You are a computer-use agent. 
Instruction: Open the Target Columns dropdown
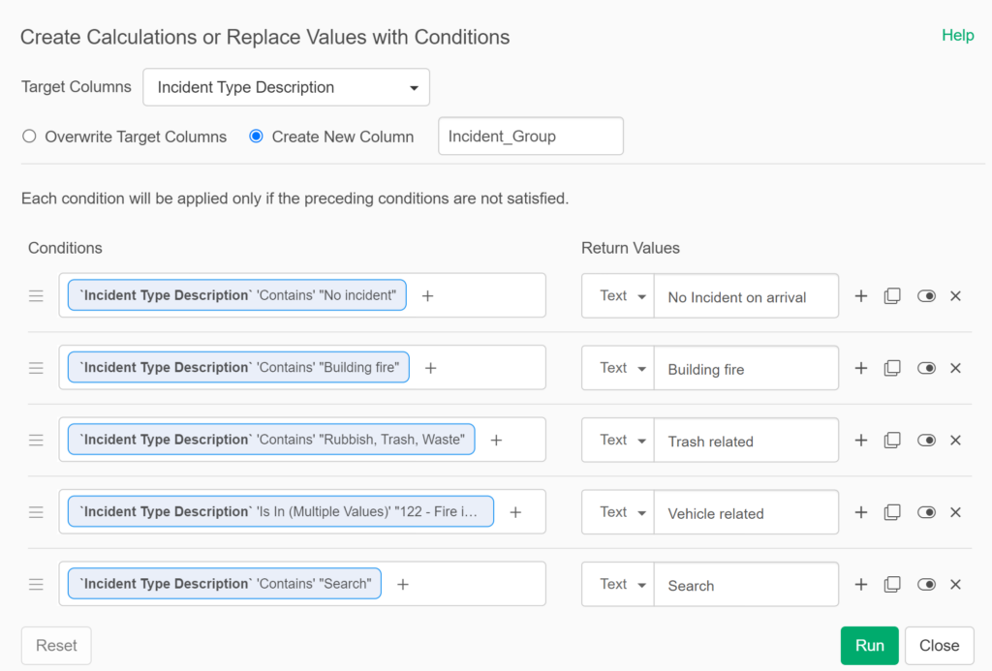pyautogui.click(x=286, y=87)
